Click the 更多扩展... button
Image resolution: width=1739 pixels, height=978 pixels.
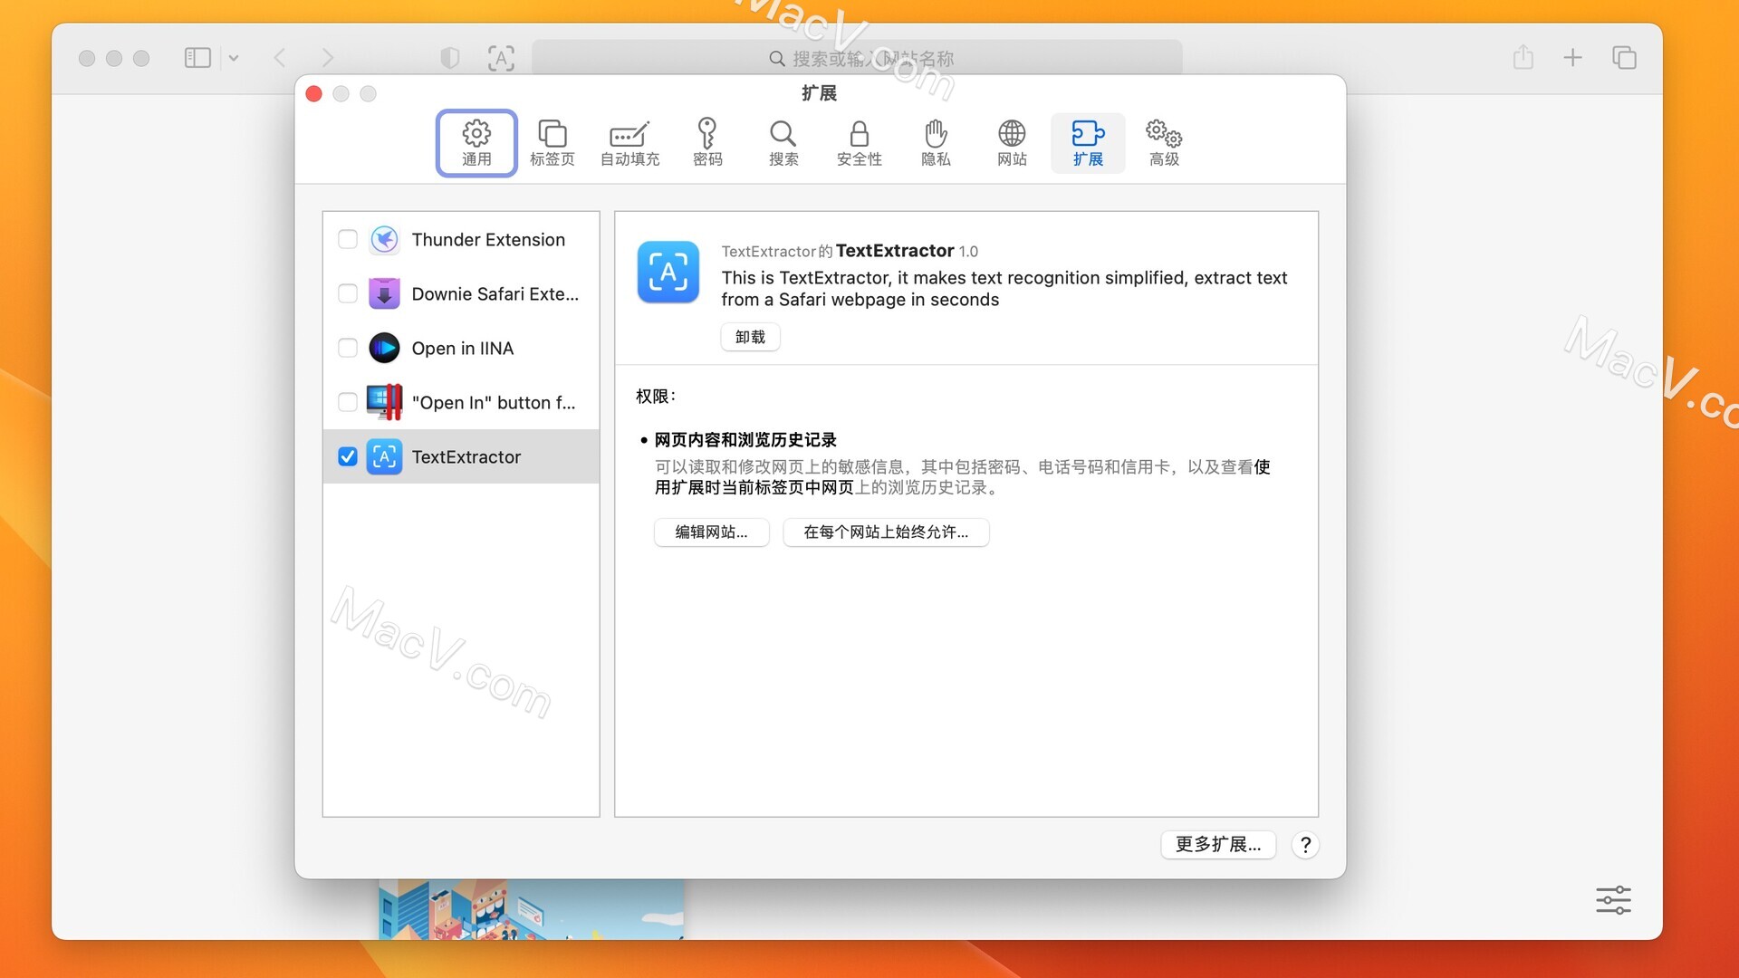pyautogui.click(x=1218, y=844)
